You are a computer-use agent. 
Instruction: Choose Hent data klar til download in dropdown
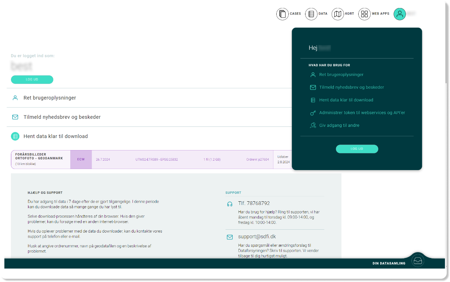coord(346,100)
